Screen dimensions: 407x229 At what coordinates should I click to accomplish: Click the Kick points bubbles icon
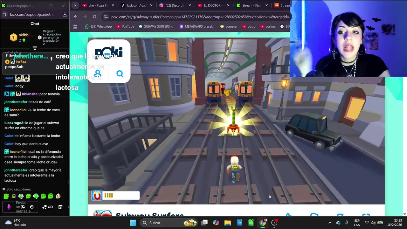tap(45, 207)
